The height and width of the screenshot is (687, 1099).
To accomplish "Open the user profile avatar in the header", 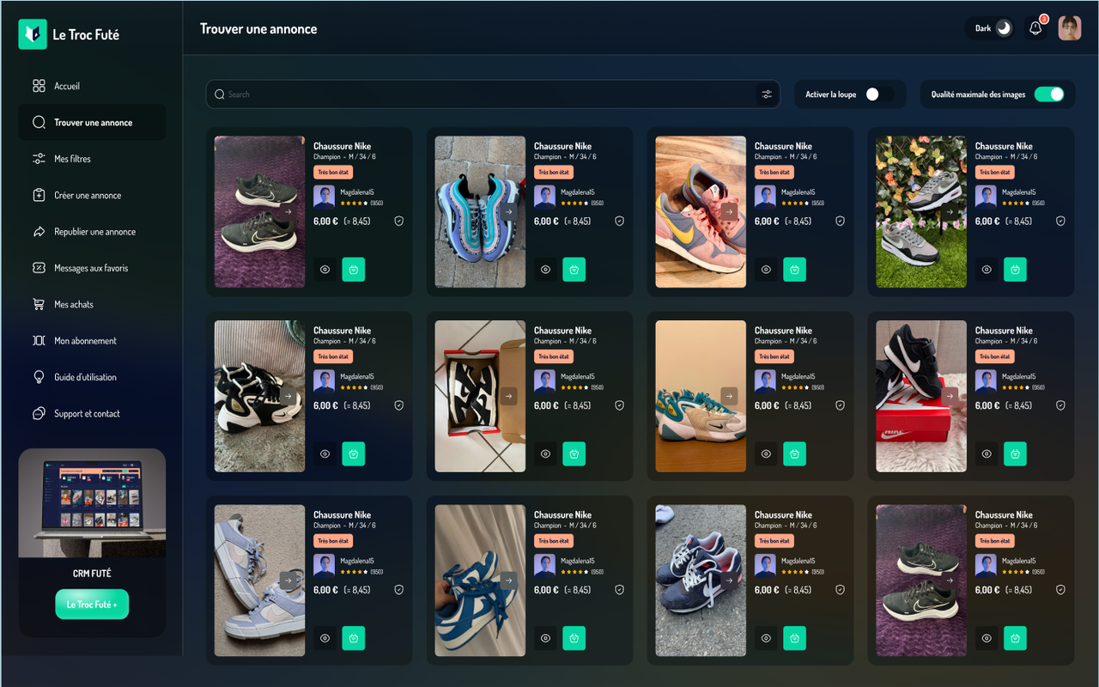I will coord(1069,28).
